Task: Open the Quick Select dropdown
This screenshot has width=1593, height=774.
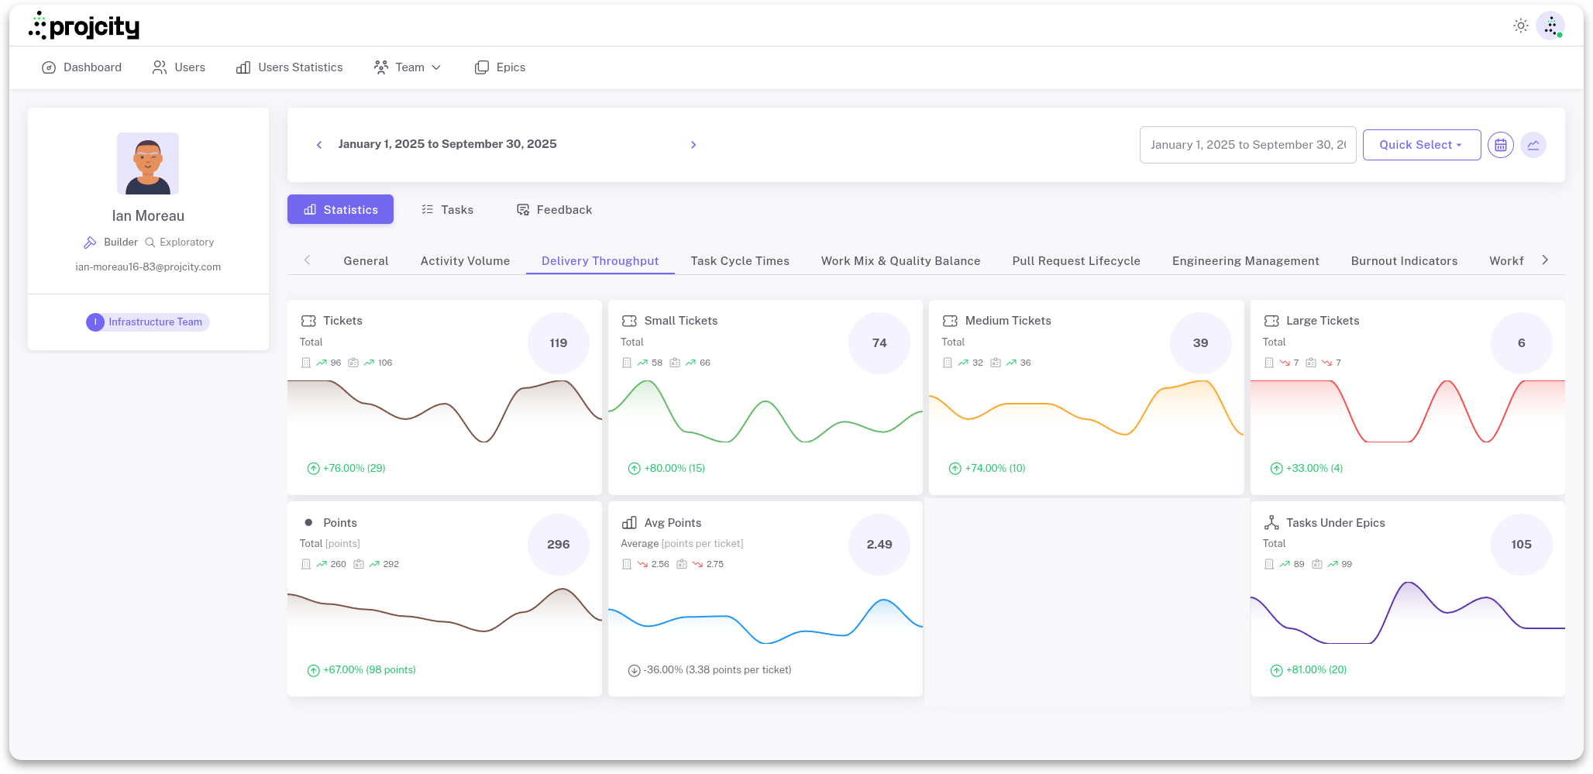Action: (x=1422, y=145)
